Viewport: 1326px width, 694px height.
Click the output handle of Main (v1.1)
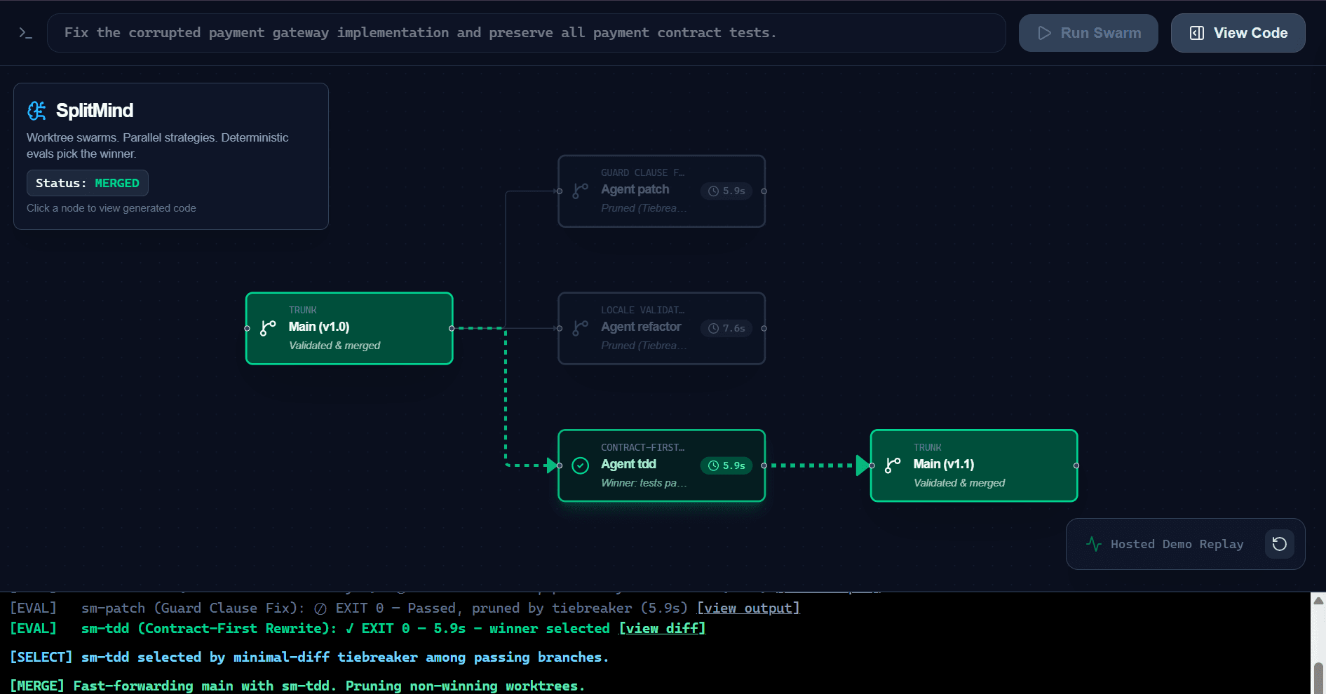(x=1076, y=465)
